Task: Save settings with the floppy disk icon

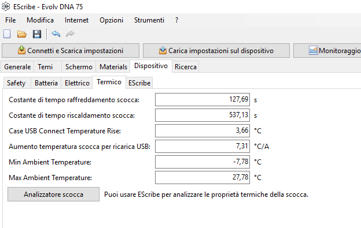Action: [x=37, y=34]
